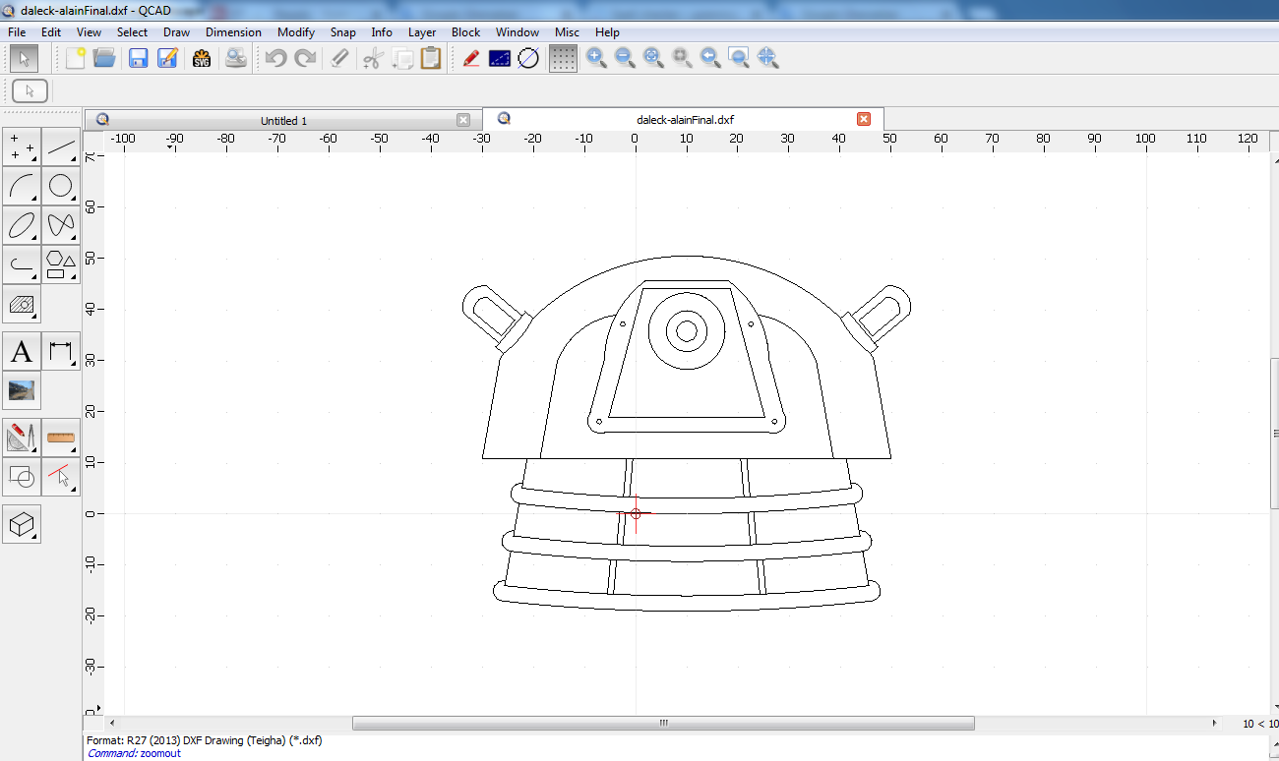
Task: Export drawing as SVG
Action: [202, 58]
